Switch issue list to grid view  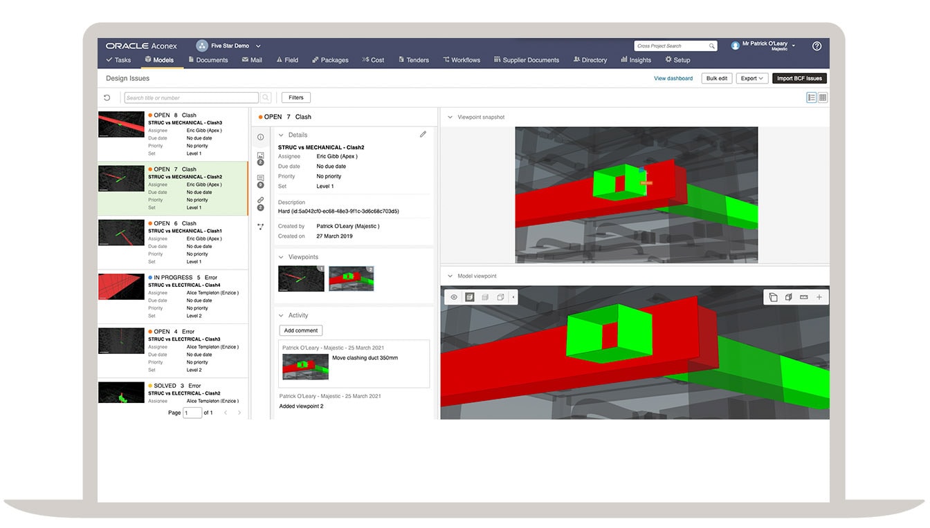[x=823, y=97]
